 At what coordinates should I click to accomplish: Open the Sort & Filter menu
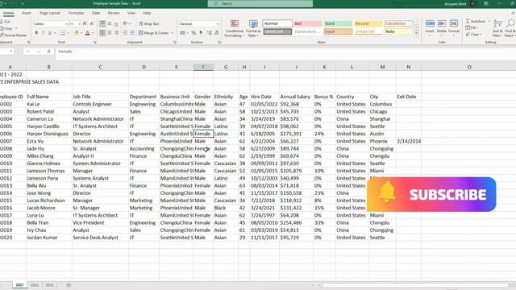point(497,28)
